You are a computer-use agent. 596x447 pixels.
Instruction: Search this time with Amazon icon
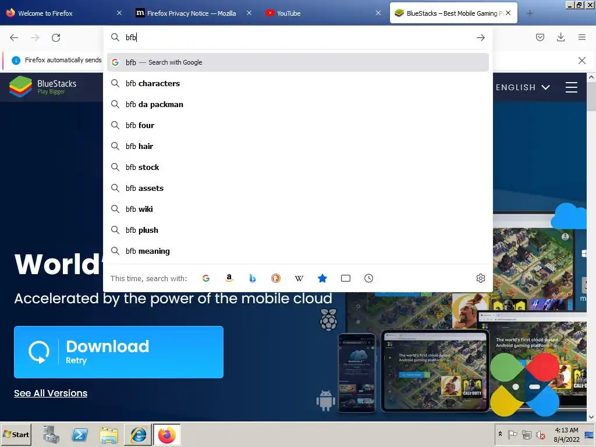click(229, 278)
